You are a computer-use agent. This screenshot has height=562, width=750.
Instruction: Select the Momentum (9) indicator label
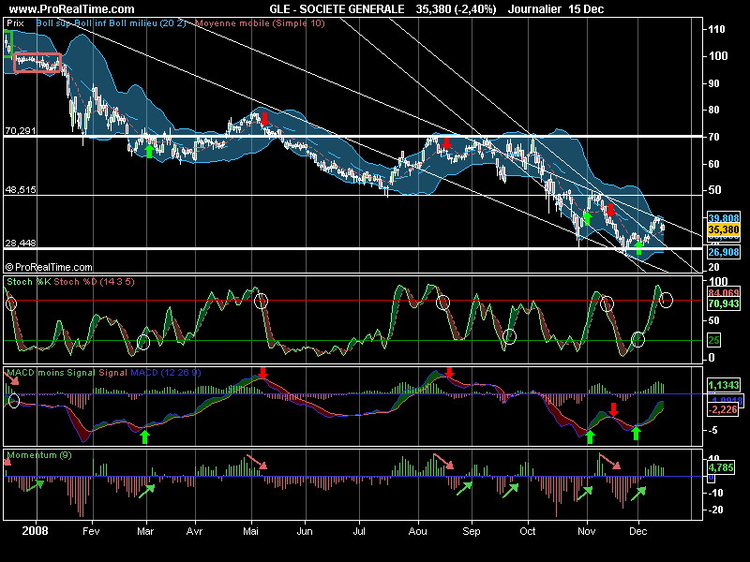coord(39,455)
